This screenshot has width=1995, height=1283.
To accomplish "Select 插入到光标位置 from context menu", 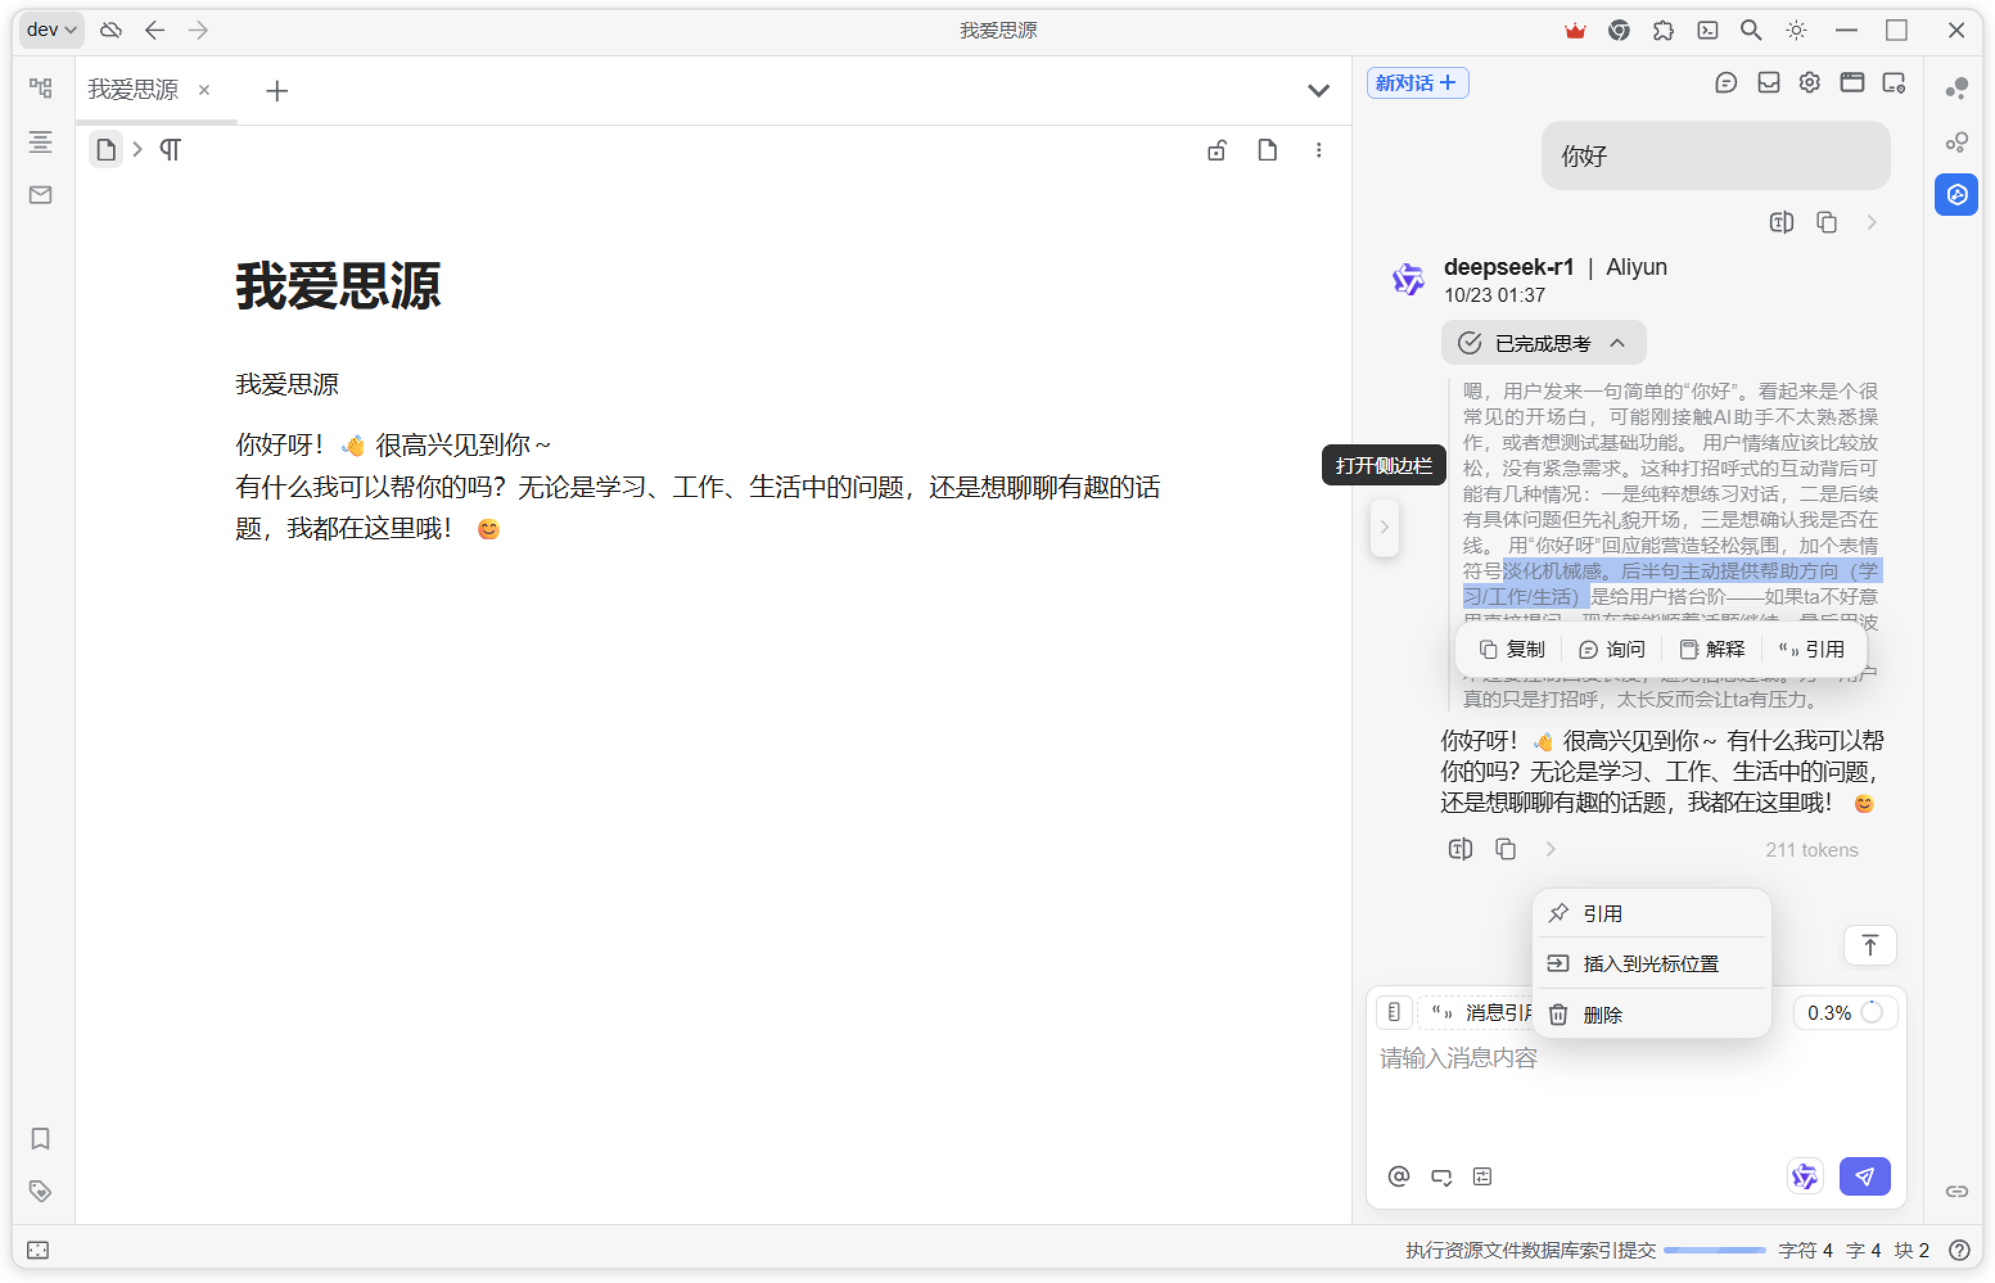I will 1650,964.
